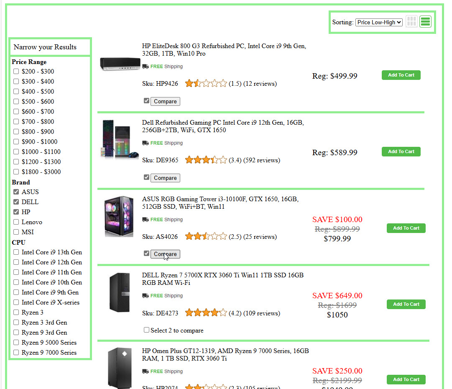Screen dimensions: 452x389
Task: Check Select 2 to compare for Dell Ryzen 7
Action: [x=146, y=330]
